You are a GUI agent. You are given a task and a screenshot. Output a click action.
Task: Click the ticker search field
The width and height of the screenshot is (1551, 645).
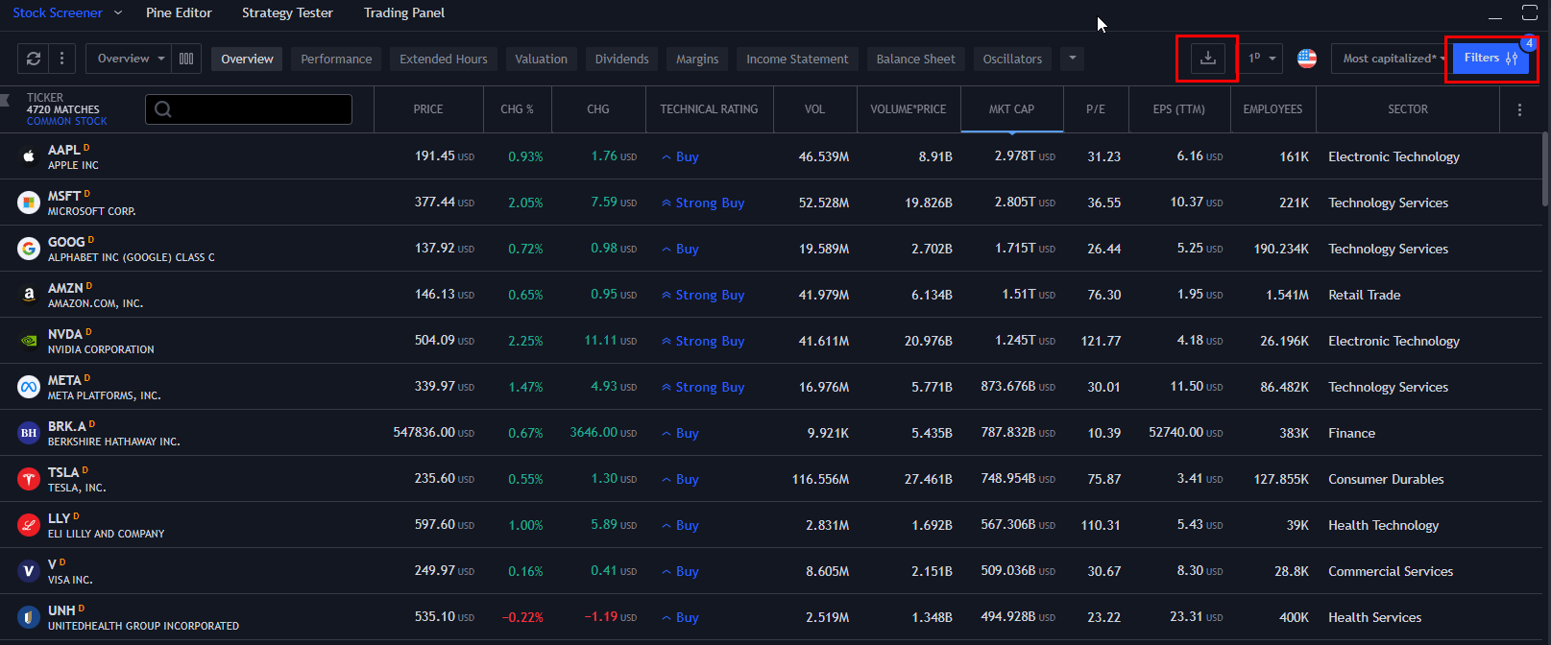tap(249, 109)
